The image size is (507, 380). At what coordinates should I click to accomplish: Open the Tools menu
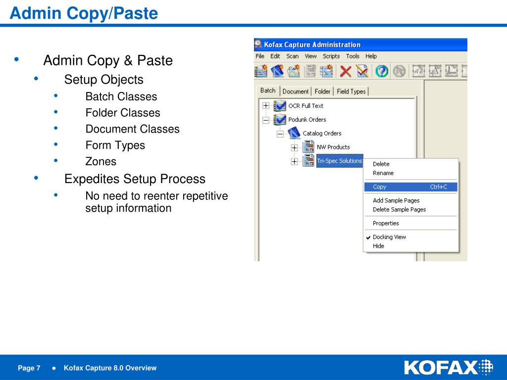pos(353,56)
